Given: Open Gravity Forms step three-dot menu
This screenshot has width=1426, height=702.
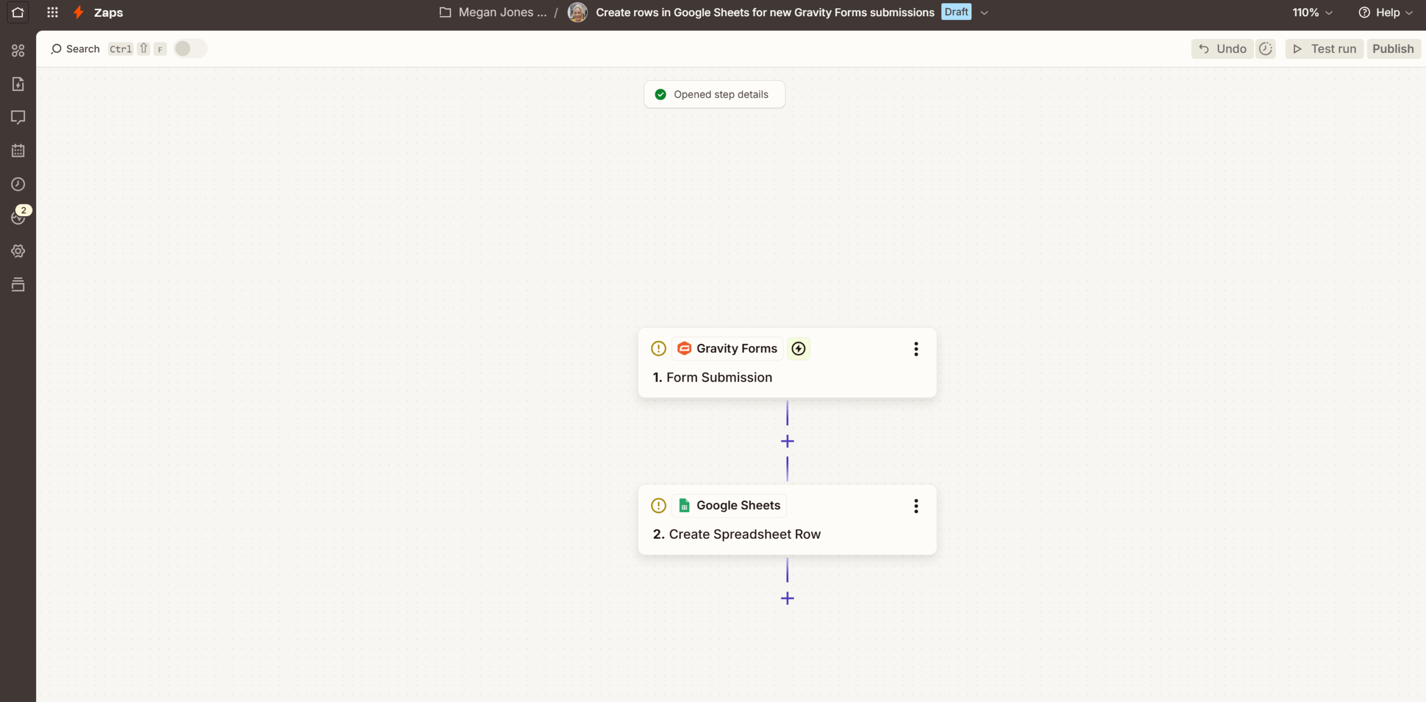Looking at the screenshot, I should (916, 349).
